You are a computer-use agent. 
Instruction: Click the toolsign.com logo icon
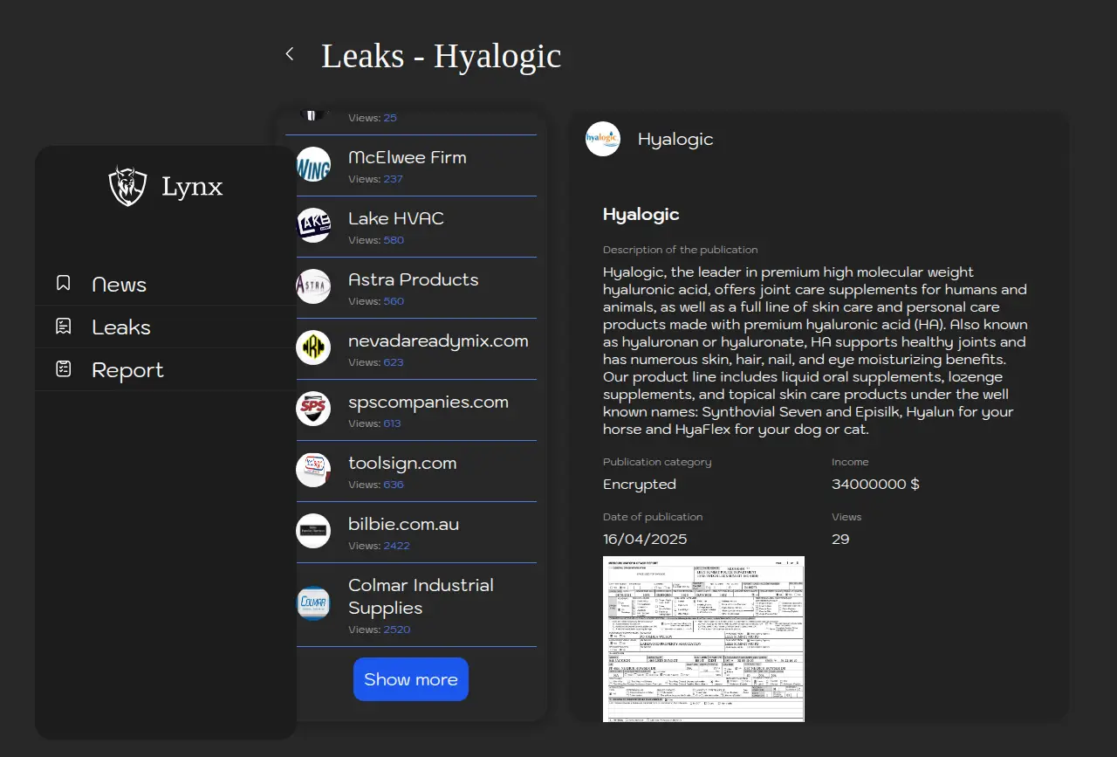[313, 470]
